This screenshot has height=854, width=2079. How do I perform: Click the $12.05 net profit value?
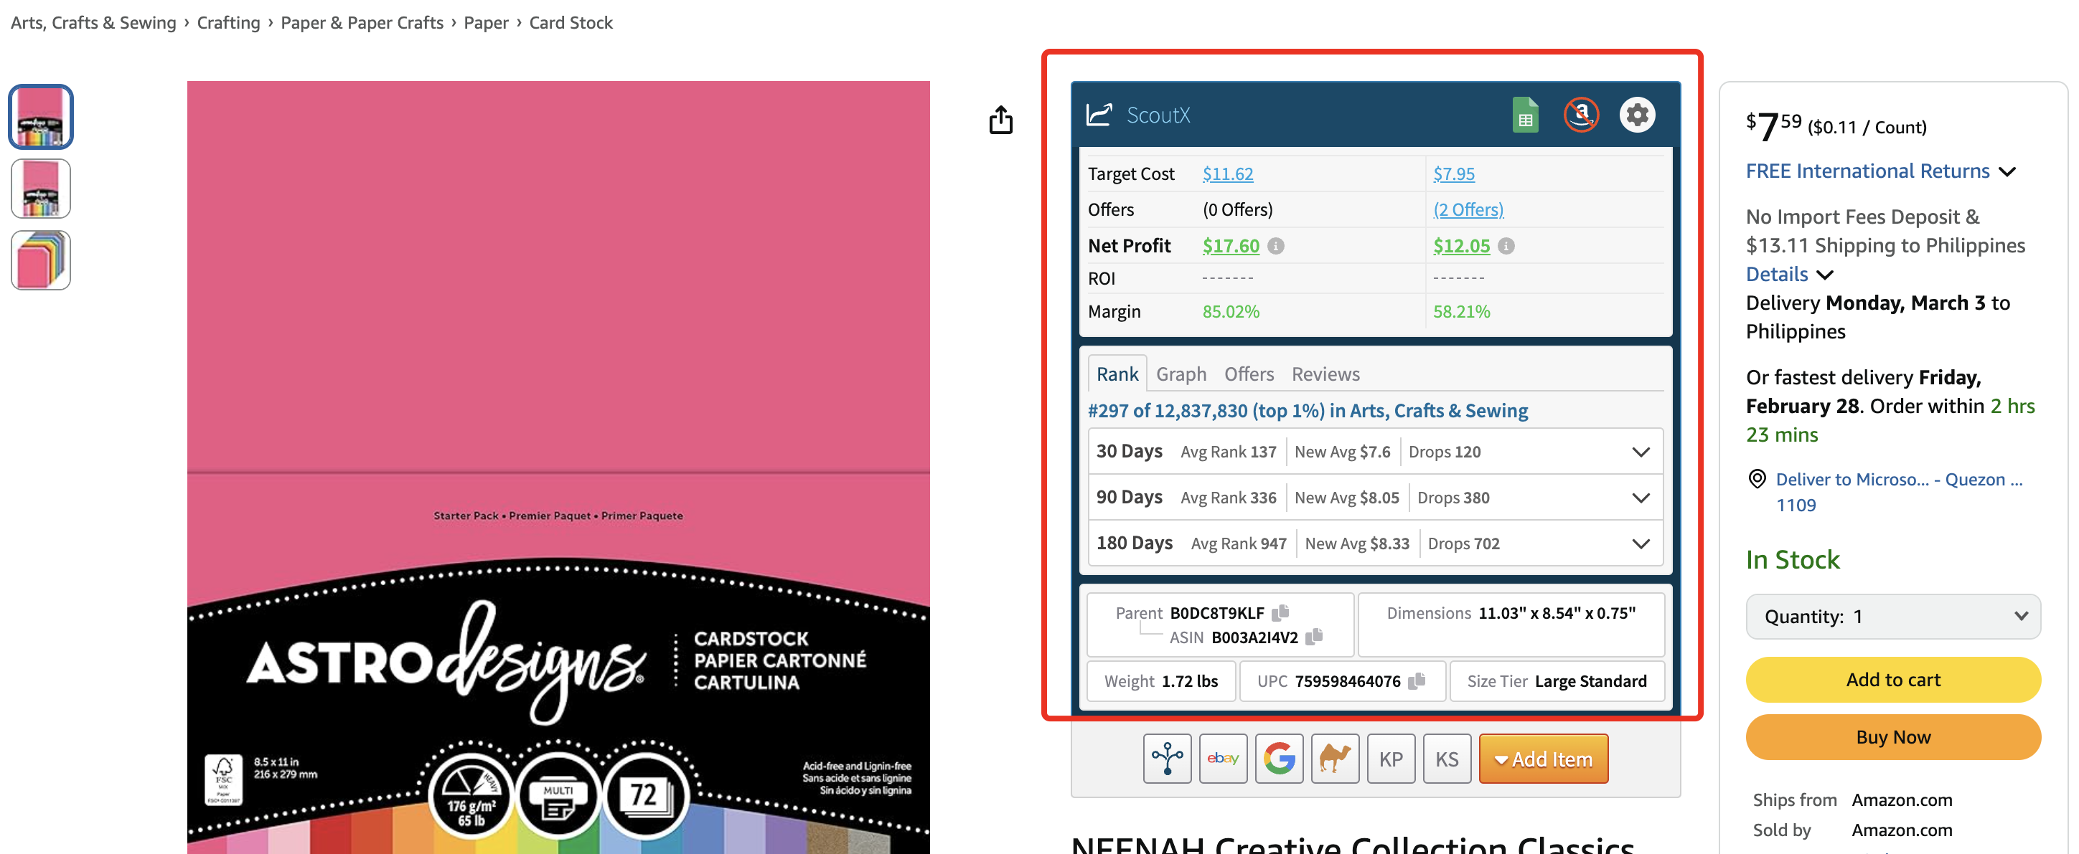coord(1462,246)
